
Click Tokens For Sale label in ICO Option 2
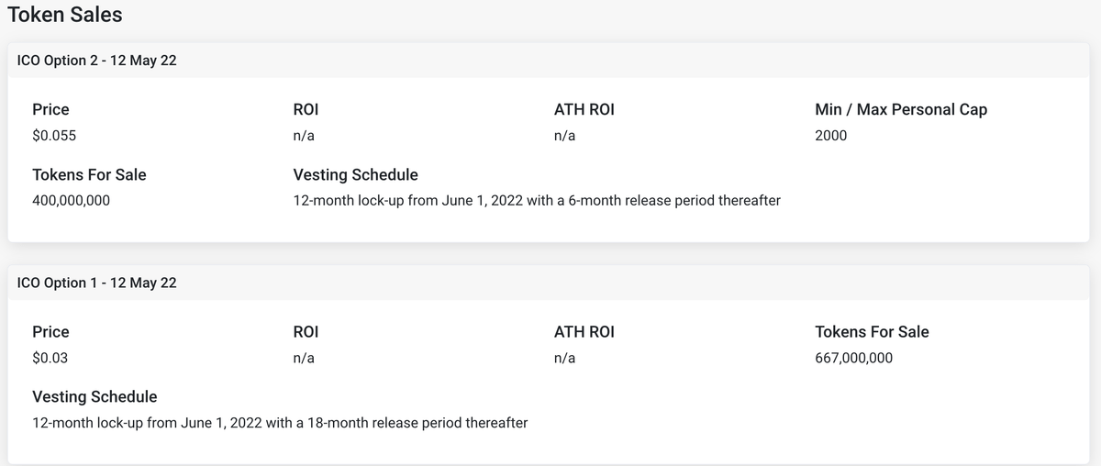point(89,174)
